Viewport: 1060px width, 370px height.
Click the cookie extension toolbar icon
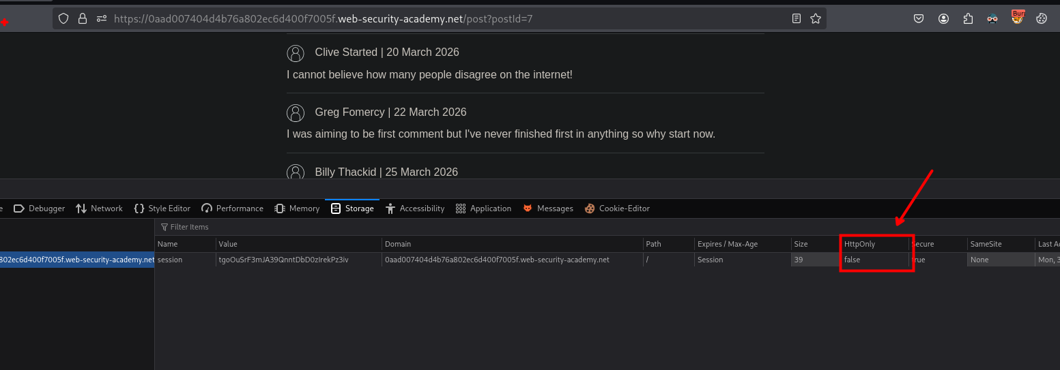1042,19
